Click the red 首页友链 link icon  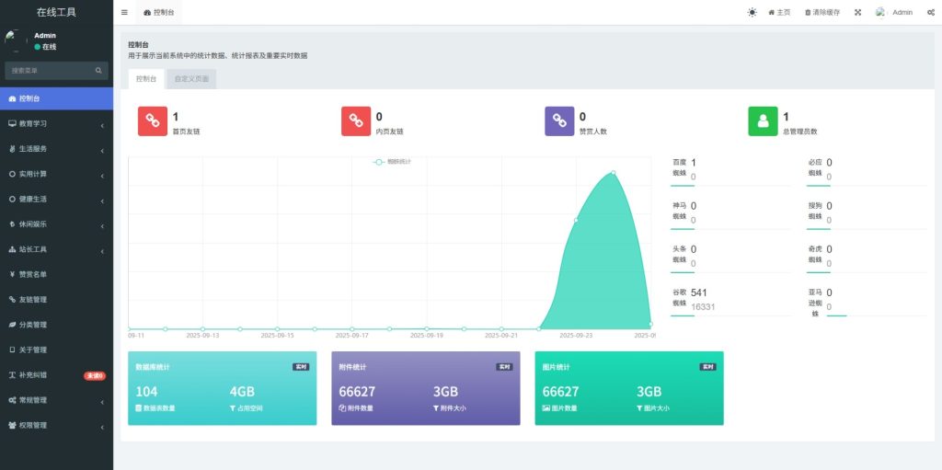(x=152, y=121)
